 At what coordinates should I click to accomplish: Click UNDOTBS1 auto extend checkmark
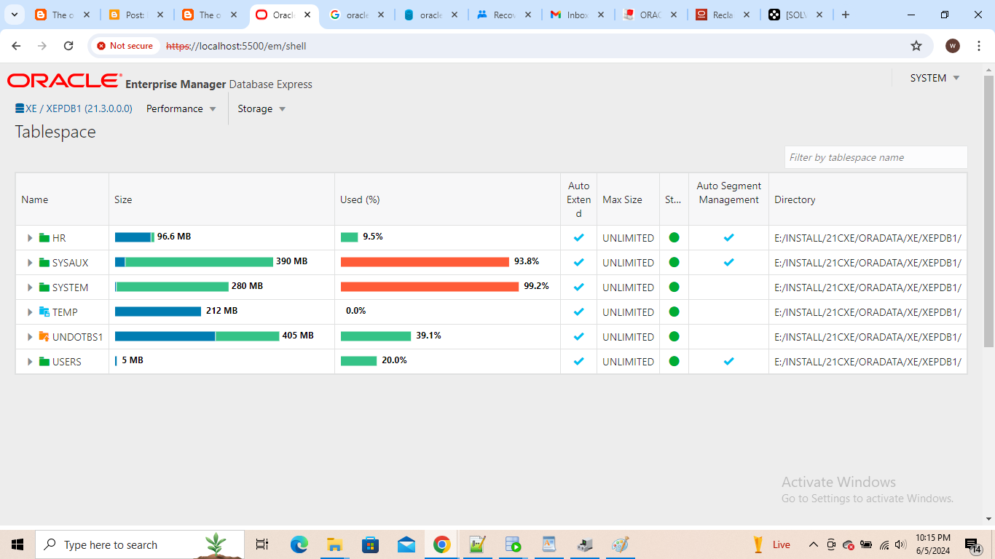tap(579, 336)
